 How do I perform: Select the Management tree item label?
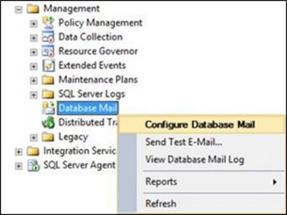pyautogui.click(x=71, y=8)
